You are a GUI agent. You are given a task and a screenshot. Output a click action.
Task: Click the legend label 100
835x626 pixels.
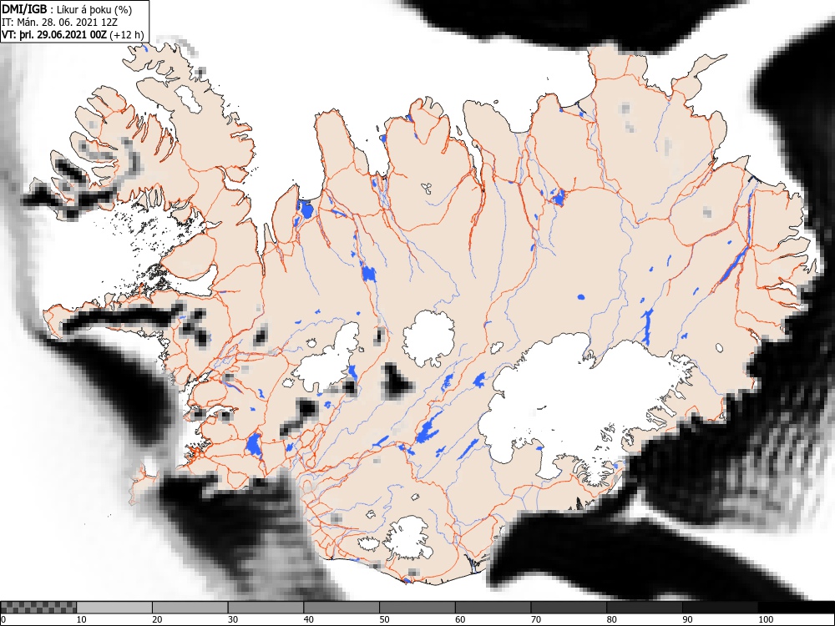tap(765, 619)
